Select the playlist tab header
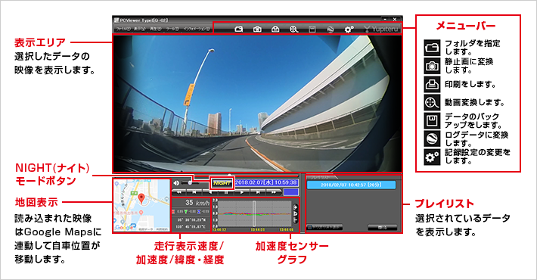This screenshot has width=537, height=280. point(321,177)
